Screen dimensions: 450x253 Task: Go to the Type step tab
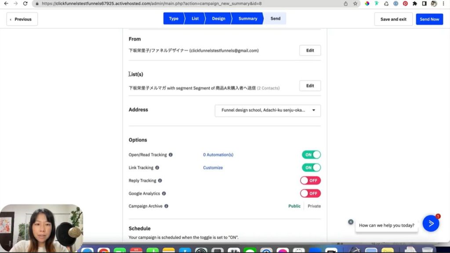click(174, 18)
